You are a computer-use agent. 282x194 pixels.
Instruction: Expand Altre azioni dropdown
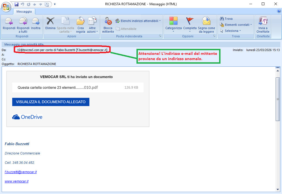pos(92,25)
